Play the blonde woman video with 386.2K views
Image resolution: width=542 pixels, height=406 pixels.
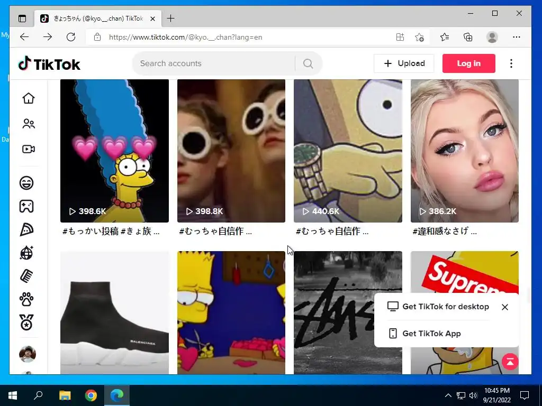(465, 151)
